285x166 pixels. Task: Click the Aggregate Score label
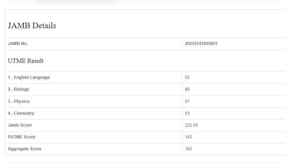click(x=24, y=149)
